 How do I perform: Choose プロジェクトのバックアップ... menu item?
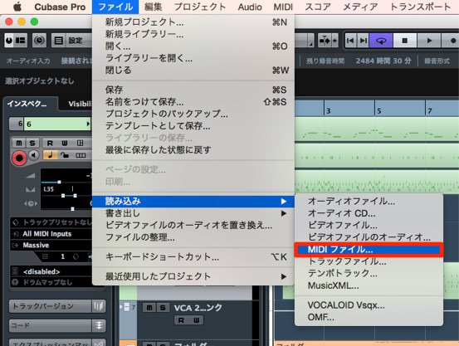coord(193,114)
